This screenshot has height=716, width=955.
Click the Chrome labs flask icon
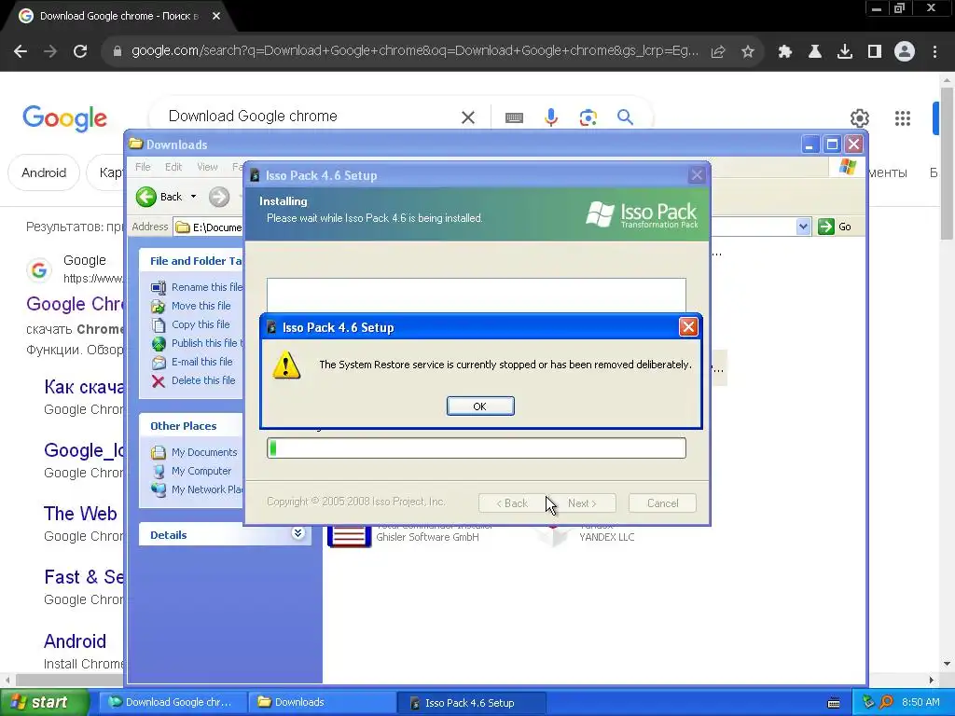pos(815,52)
